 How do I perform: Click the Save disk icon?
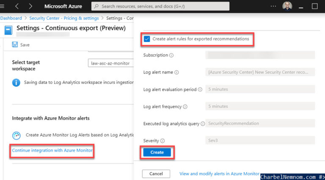click(x=15, y=45)
